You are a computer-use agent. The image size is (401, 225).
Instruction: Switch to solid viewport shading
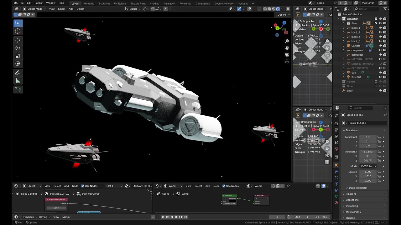coord(269,9)
